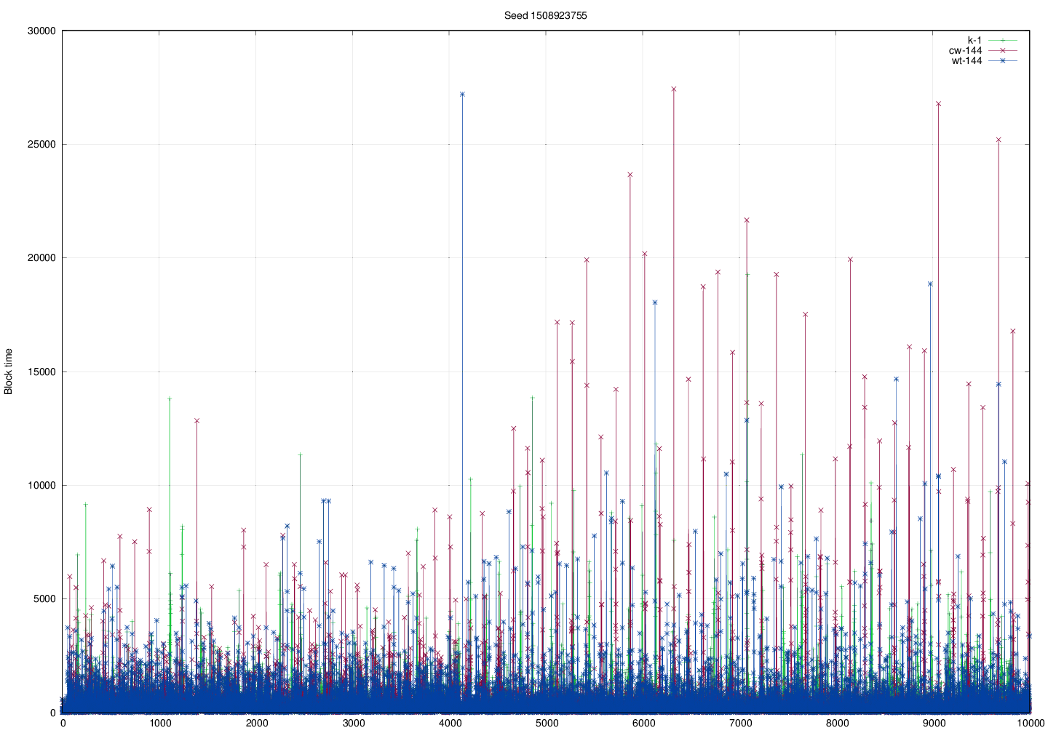1048x733 pixels.
Task: Click the red cw-144 peak marker just above x 9000
Action: pyautogui.click(x=938, y=104)
